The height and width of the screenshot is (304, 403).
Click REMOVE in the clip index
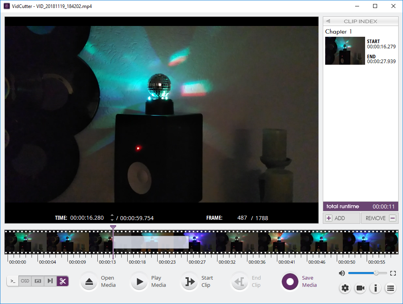[x=379, y=218]
